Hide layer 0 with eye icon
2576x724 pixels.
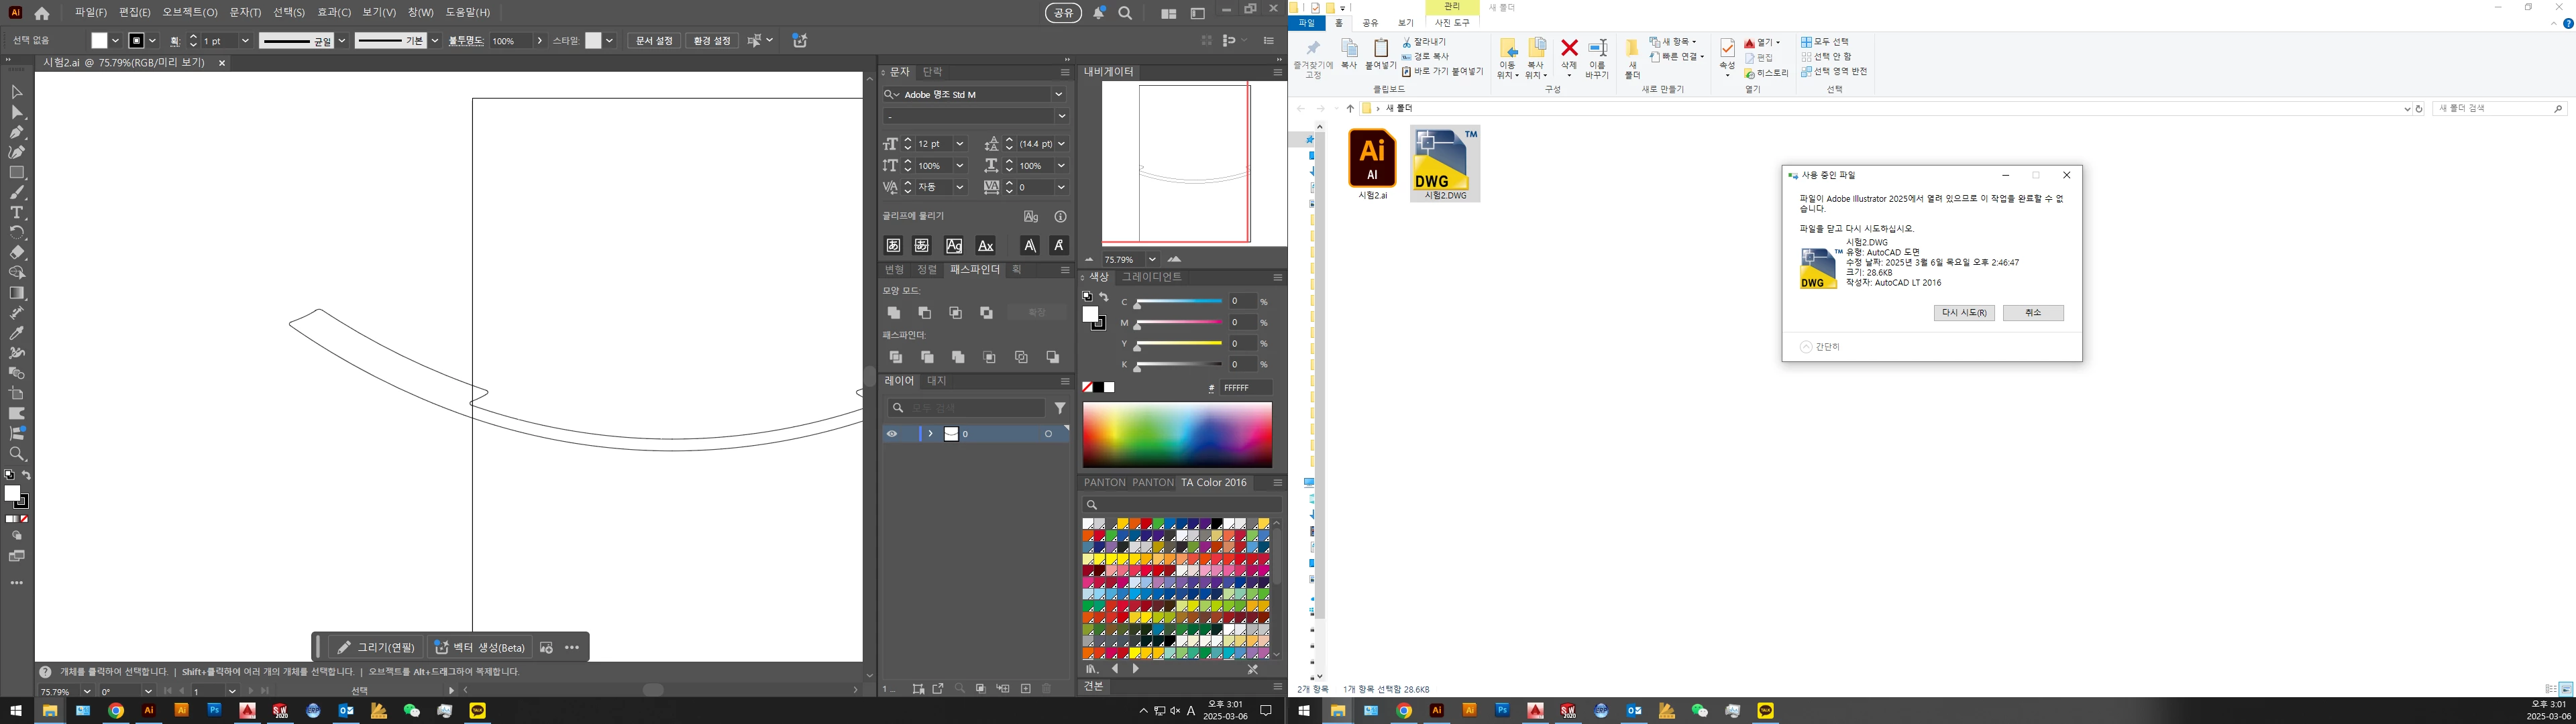coord(892,434)
